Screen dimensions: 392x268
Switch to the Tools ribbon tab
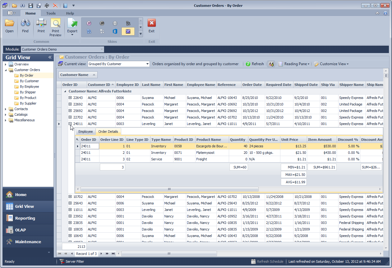pyautogui.click(x=51, y=13)
